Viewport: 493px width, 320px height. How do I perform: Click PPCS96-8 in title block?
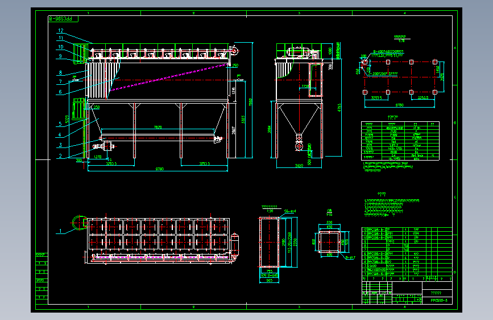[x=439, y=301]
